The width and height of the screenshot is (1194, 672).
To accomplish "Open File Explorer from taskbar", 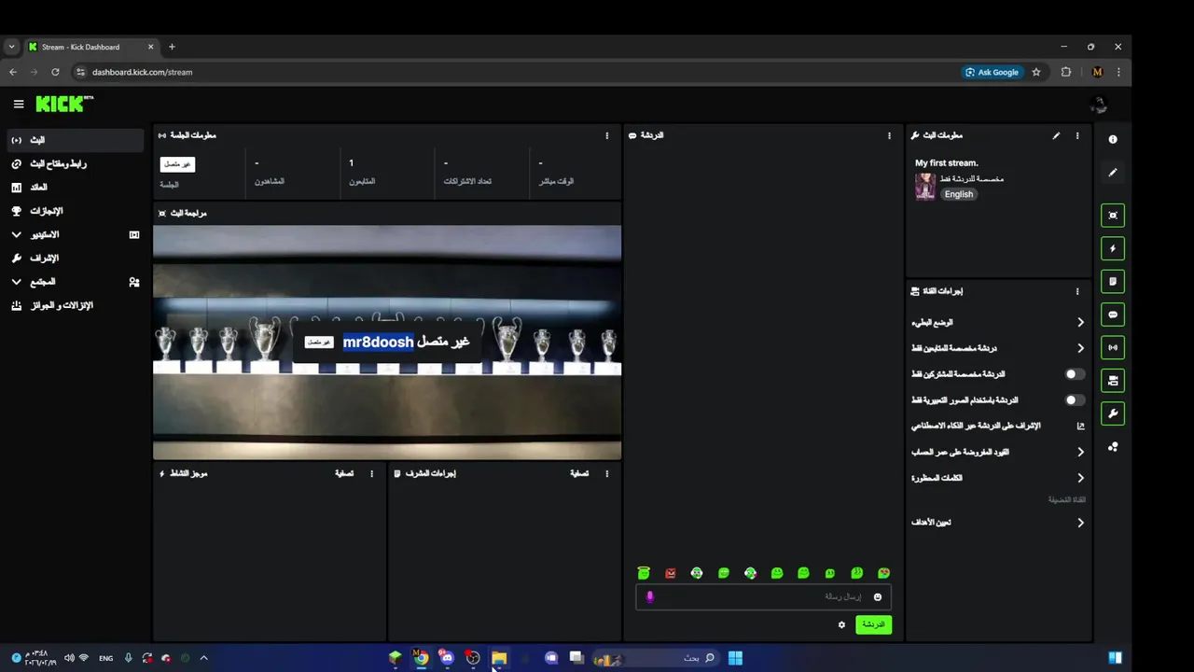I will pos(499,658).
